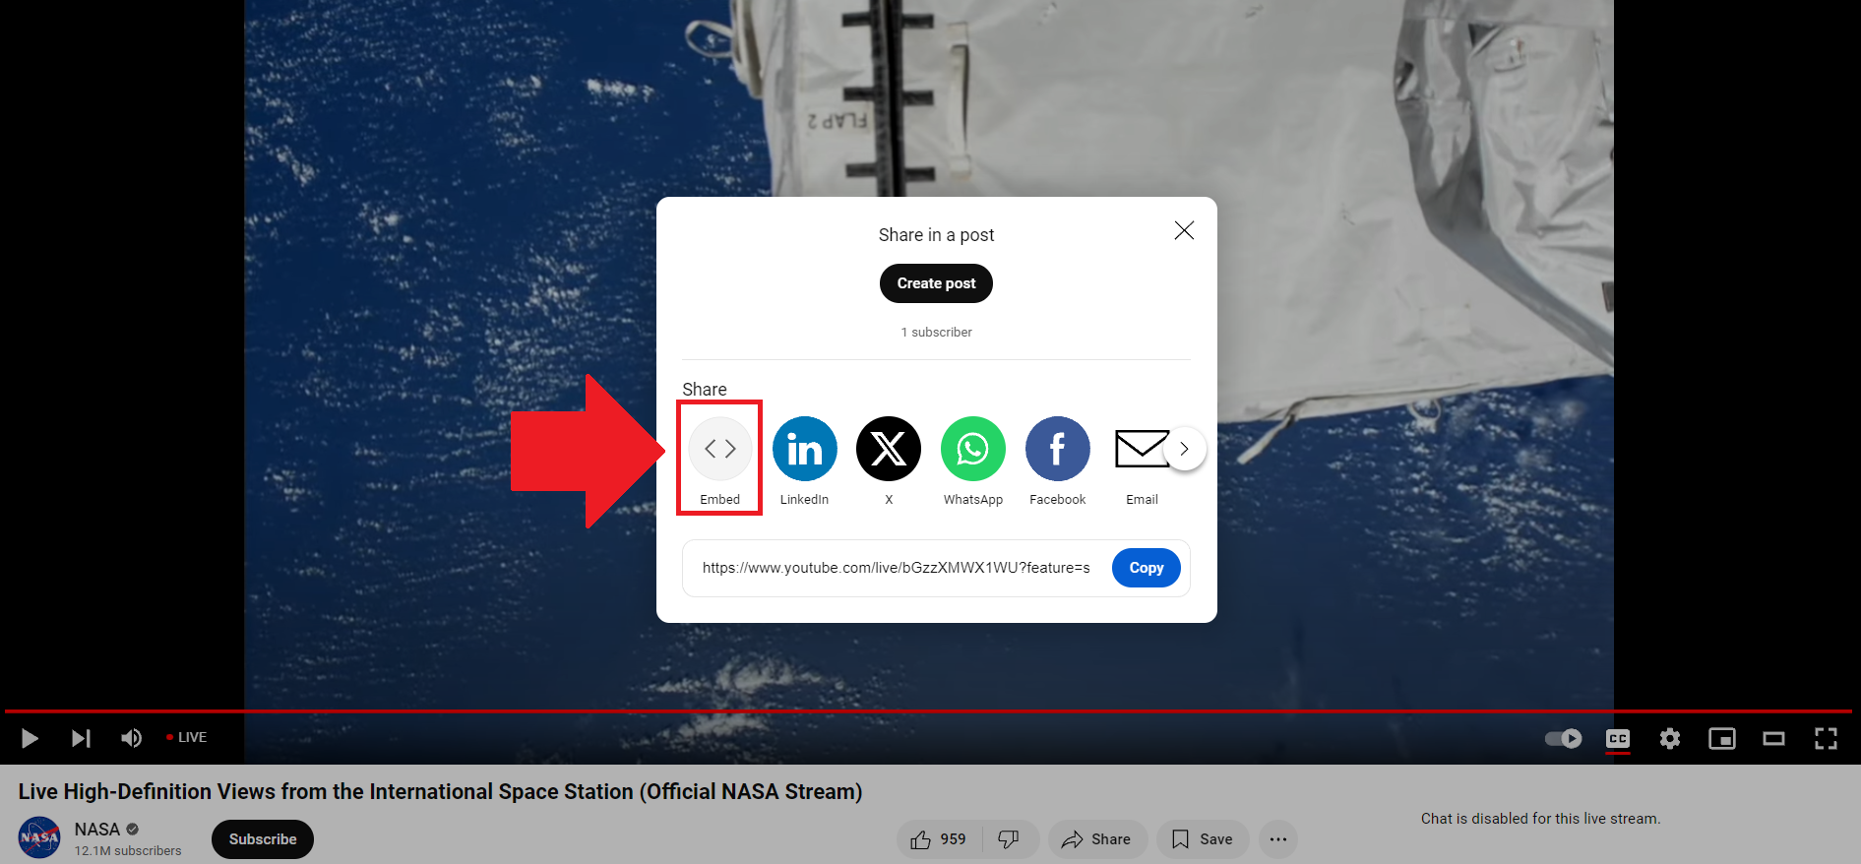This screenshot has height=864, width=1861.
Task: Save the video to a playlist
Action: [1203, 839]
